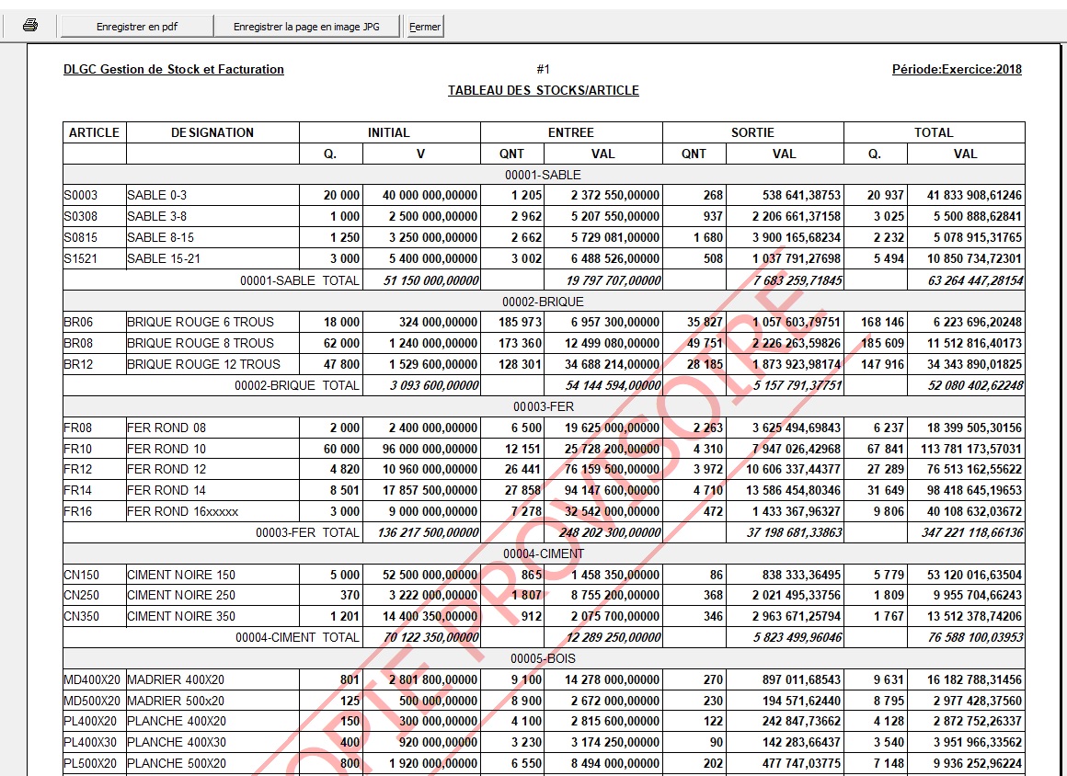Click the MADRIER 500x20 designation
The image size is (1067, 776).
[x=176, y=701]
